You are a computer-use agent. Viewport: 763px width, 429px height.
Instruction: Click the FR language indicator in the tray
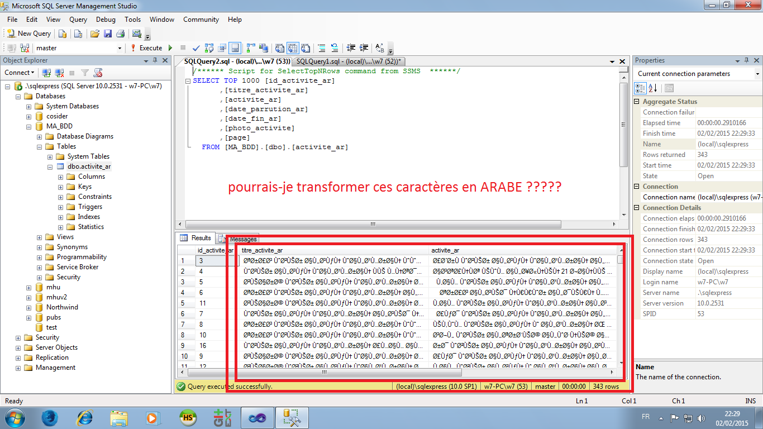coord(646,417)
